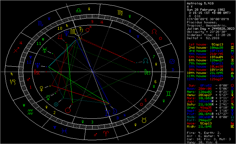Select the red Sagittarius arrow sign in the outer ring
Viewport: 236px width, 144px height.
click(x=17, y=50)
